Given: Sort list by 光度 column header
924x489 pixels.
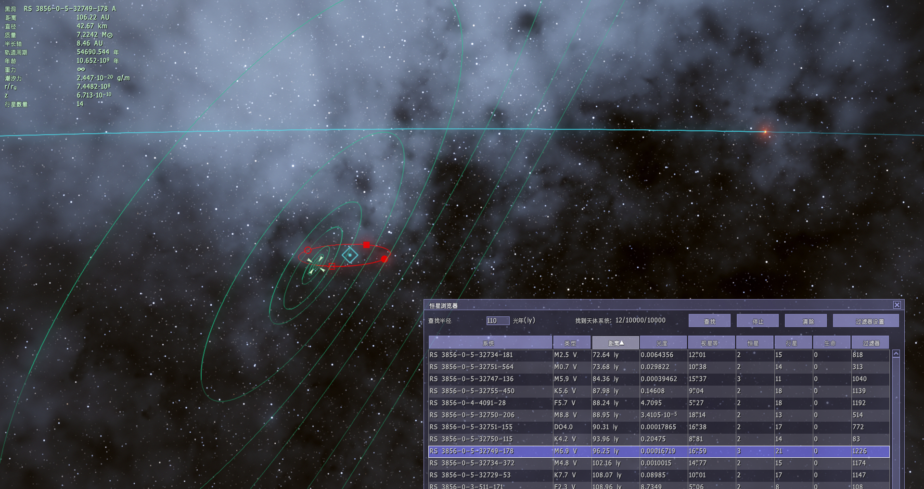Looking at the screenshot, I should (663, 343).
